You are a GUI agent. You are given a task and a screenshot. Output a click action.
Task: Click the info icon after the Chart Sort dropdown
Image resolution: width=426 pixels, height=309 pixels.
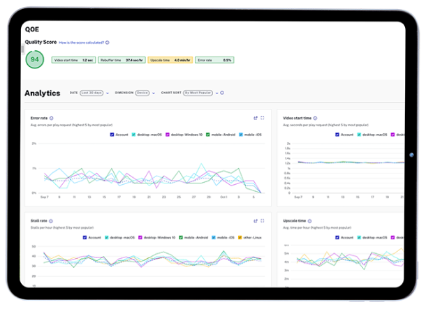coord(222,93)
